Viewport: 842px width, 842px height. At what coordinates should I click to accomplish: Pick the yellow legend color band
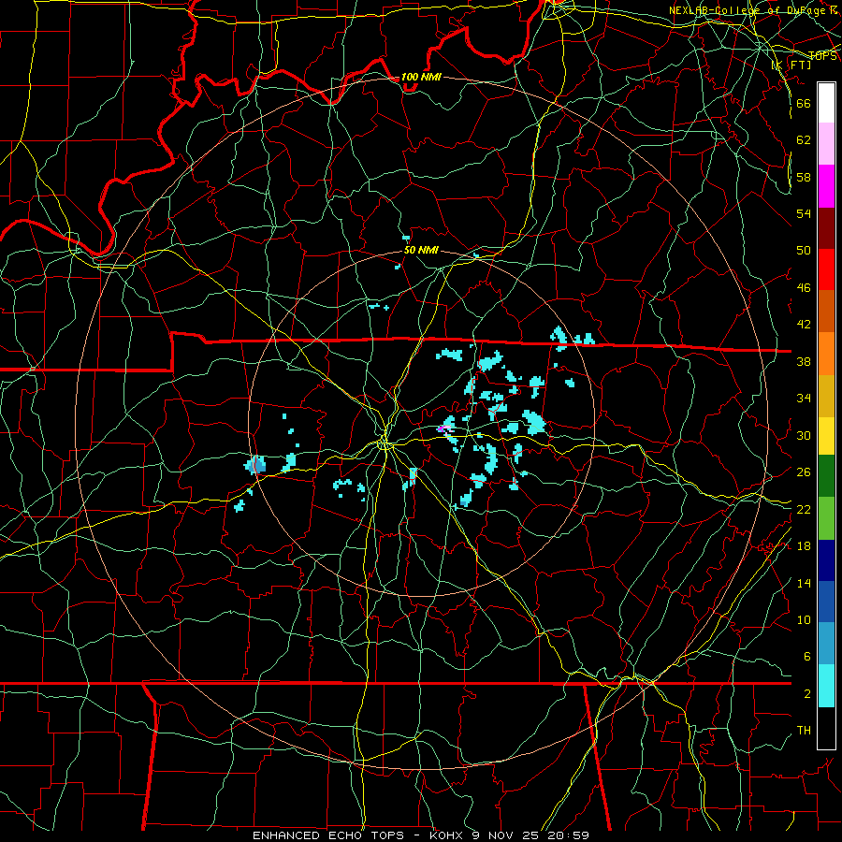tap(826, 436)
